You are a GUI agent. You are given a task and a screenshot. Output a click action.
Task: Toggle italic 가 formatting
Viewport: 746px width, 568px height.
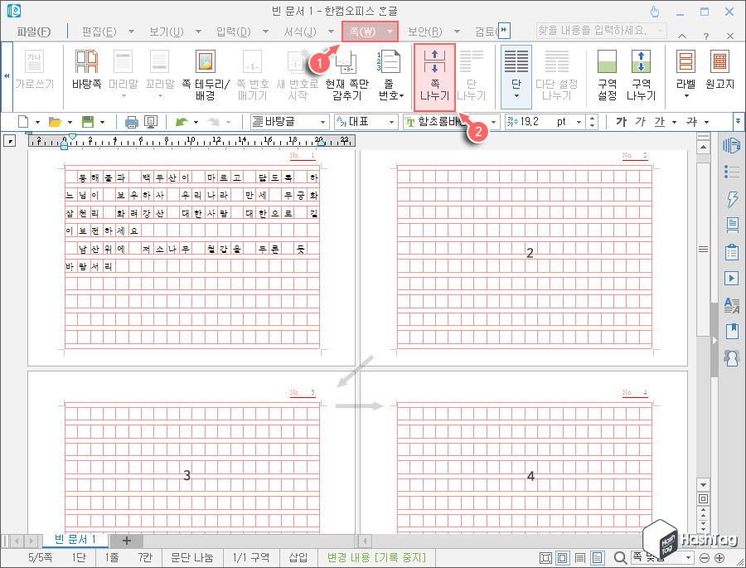(641, 122)
